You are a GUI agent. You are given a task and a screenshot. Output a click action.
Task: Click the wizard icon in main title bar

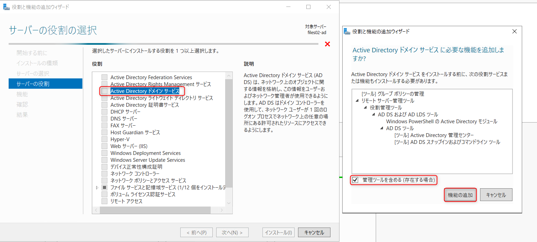pyautogui.click(x=6, y=7)
